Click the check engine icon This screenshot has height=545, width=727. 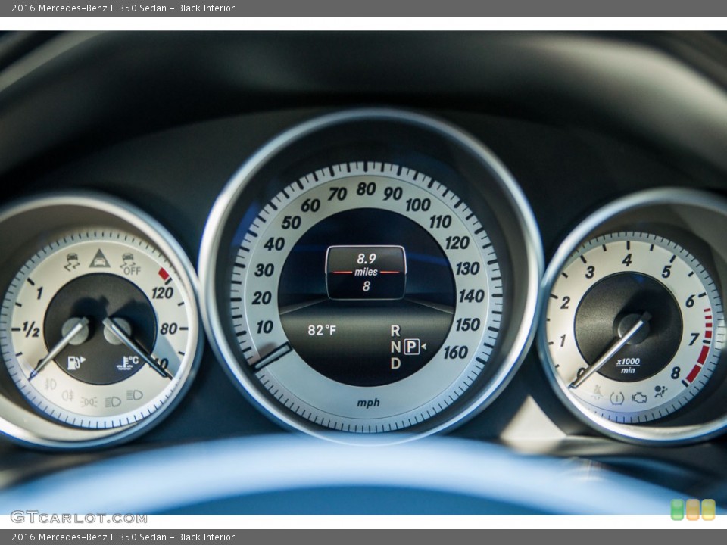pos(639,397)
